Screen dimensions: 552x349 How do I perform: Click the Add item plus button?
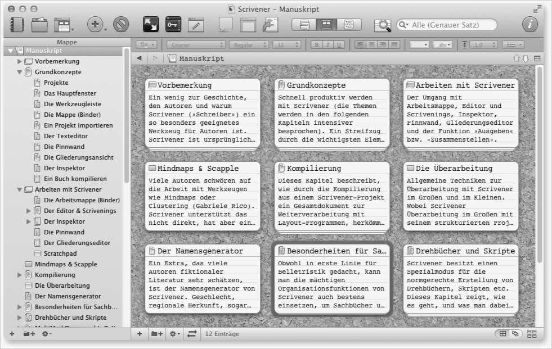[95, 25]
